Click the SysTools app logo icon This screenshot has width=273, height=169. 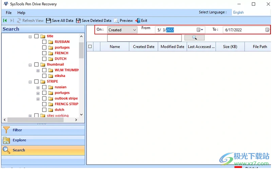point(6,4)
